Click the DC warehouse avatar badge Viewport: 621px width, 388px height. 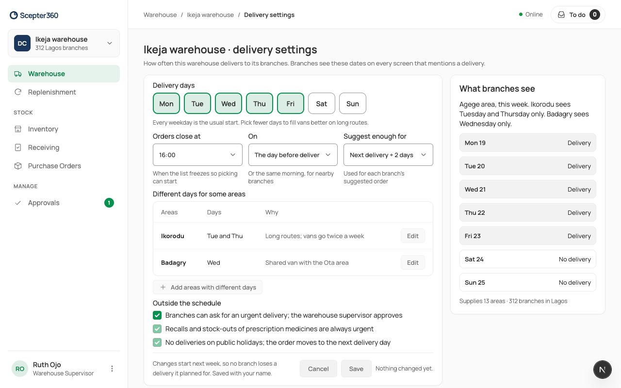tap(22, 43)
